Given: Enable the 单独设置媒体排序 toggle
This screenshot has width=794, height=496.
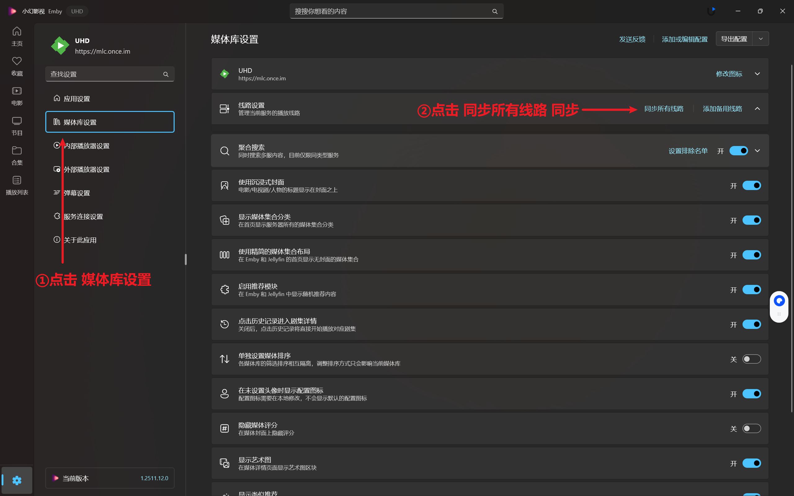Looking at the screenshot, I should (x=751, y=359).
